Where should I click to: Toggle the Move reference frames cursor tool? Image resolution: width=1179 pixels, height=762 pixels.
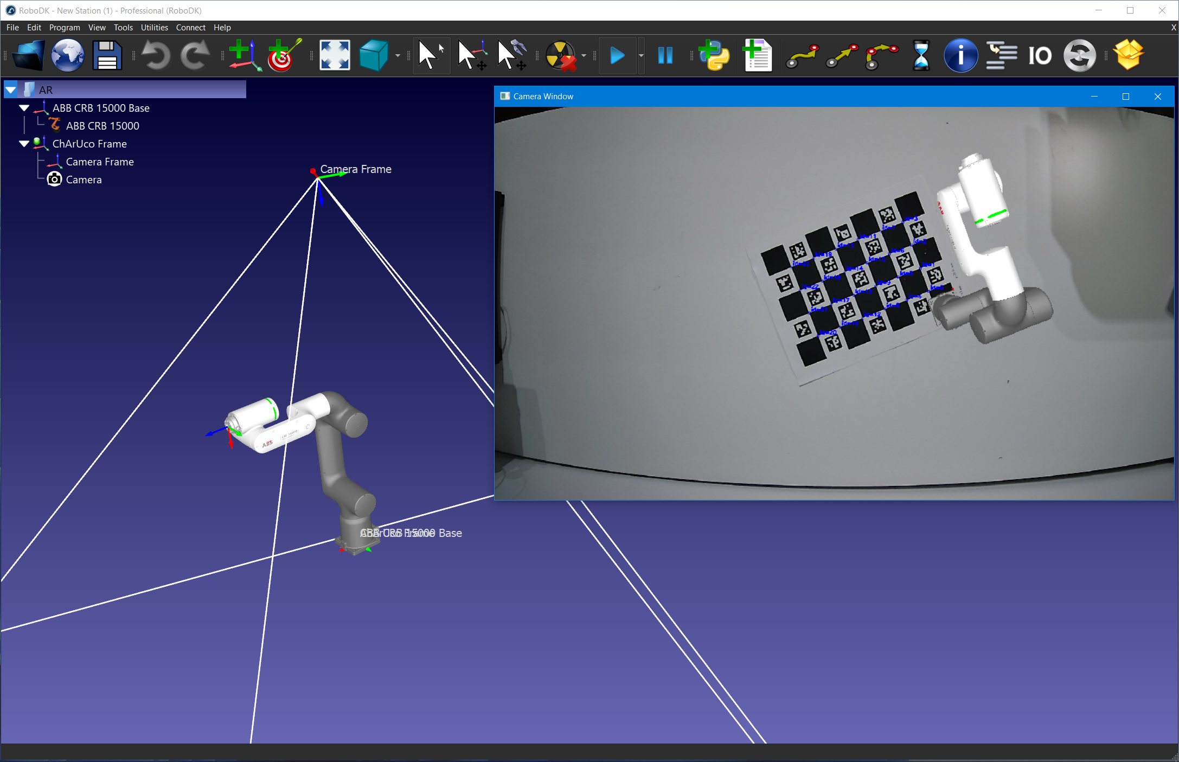click(471, 55)
